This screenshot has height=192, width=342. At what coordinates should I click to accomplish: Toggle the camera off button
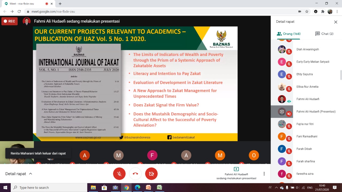tap(151, 174)
